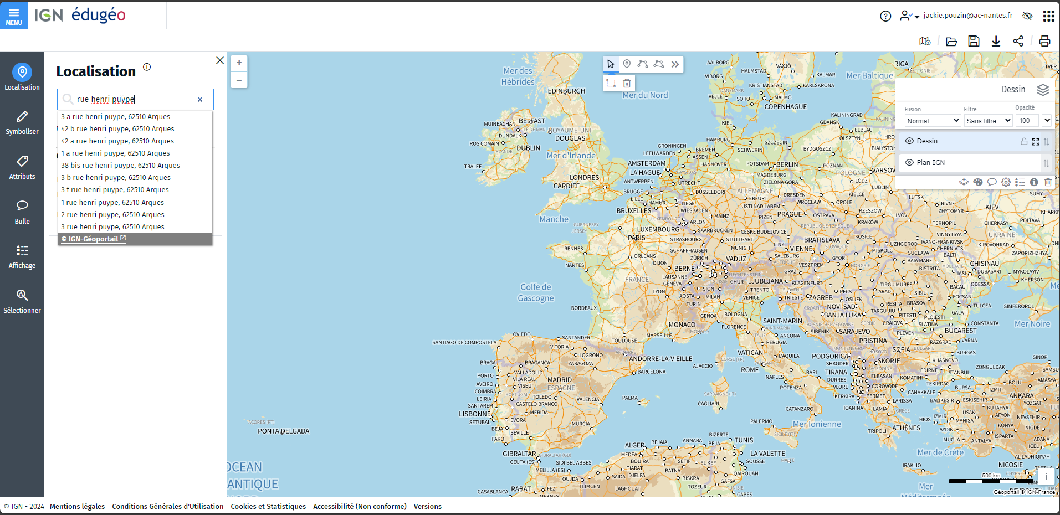Screen dimensions: 1060x515
Task: Open the Attributs sidebar section
Action: (22, 167)
